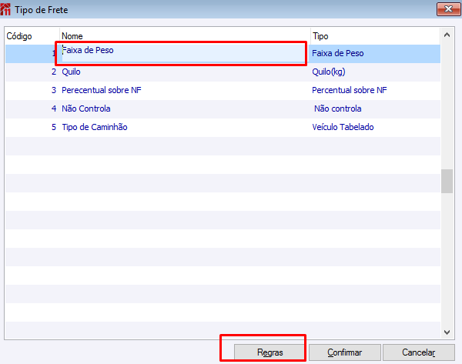Image resolution: width=462 pixels, height=364 pixels.
Task: Confirm selection with the Confirmar button
Action: (345, 352)
